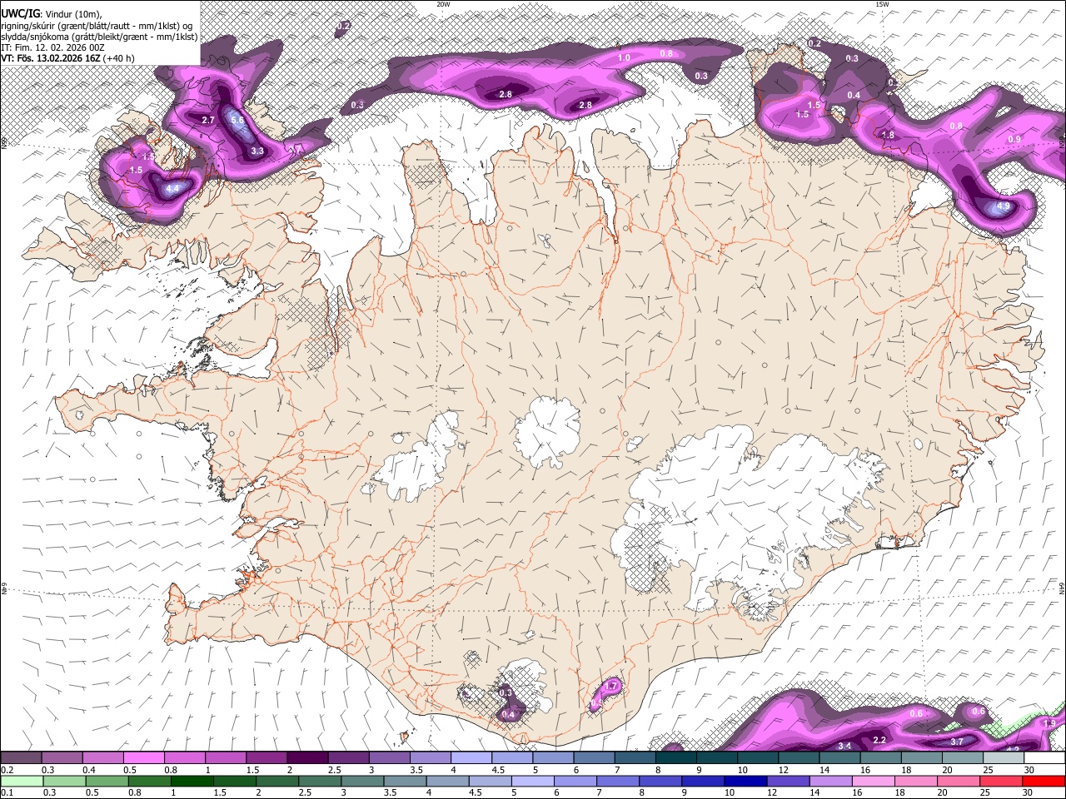Select the "VT: Fös. 13.02.2026 16Z (+40 h)" valid time
Image resolution: width=1066 pixels, height=799 pixels.
point(68,58)
